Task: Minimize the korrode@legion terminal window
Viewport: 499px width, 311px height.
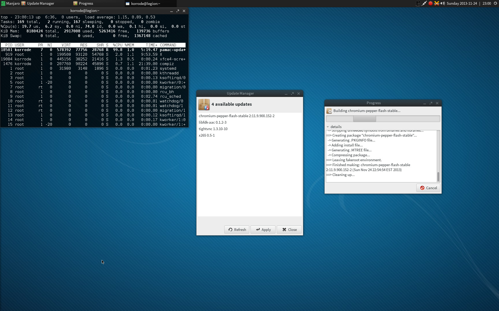Action: [x=172, y=11]
